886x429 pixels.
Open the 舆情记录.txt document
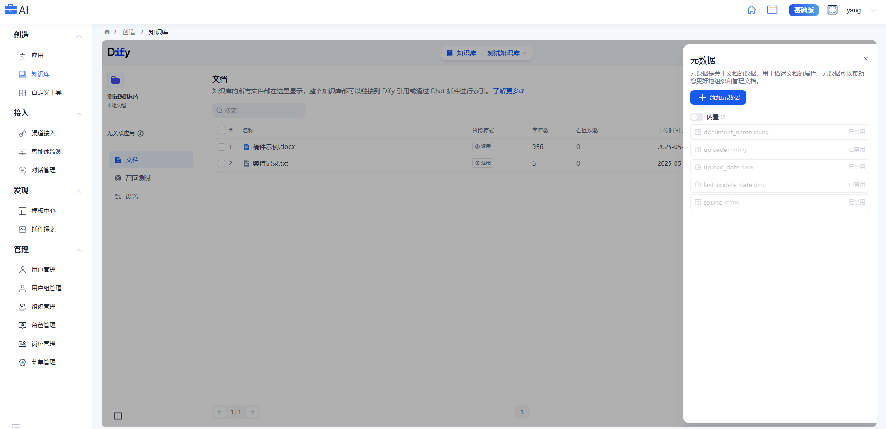(270, 163)
